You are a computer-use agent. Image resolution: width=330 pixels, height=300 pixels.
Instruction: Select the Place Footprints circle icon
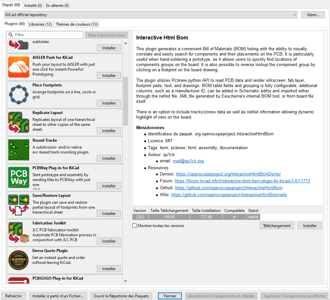[x=19, y=95]
